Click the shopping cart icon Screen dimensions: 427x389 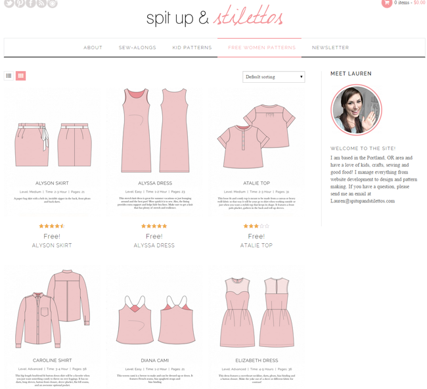coord(386,3)
